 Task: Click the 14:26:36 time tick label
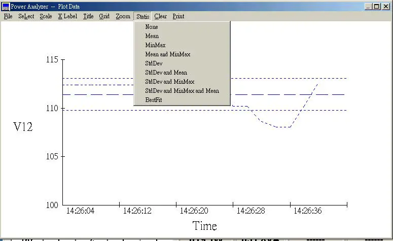308,211
